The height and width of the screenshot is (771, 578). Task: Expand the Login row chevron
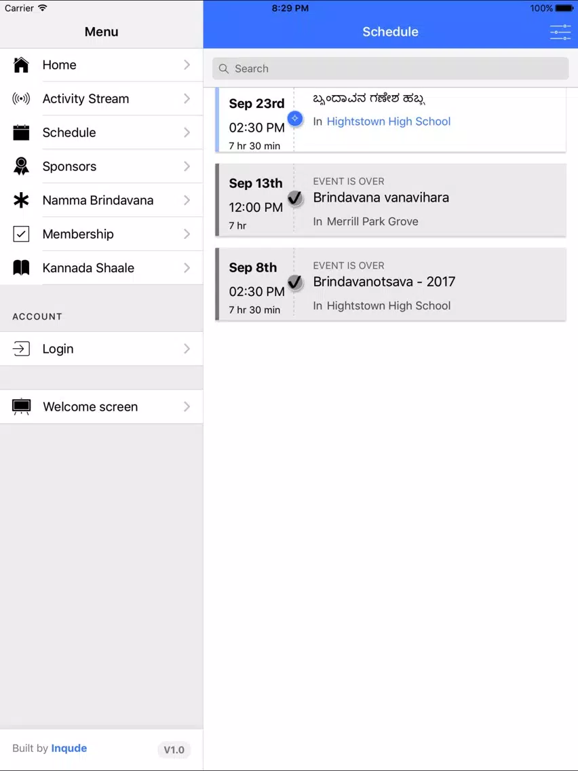187,349
